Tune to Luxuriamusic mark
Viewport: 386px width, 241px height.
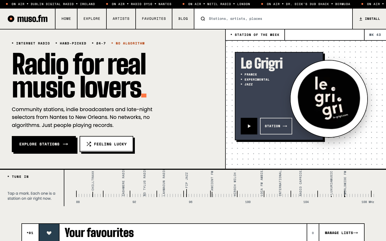tap(331, 184)
